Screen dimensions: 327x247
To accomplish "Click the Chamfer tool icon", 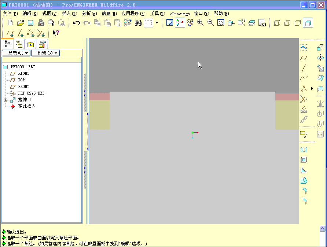I will pos(304,201).
